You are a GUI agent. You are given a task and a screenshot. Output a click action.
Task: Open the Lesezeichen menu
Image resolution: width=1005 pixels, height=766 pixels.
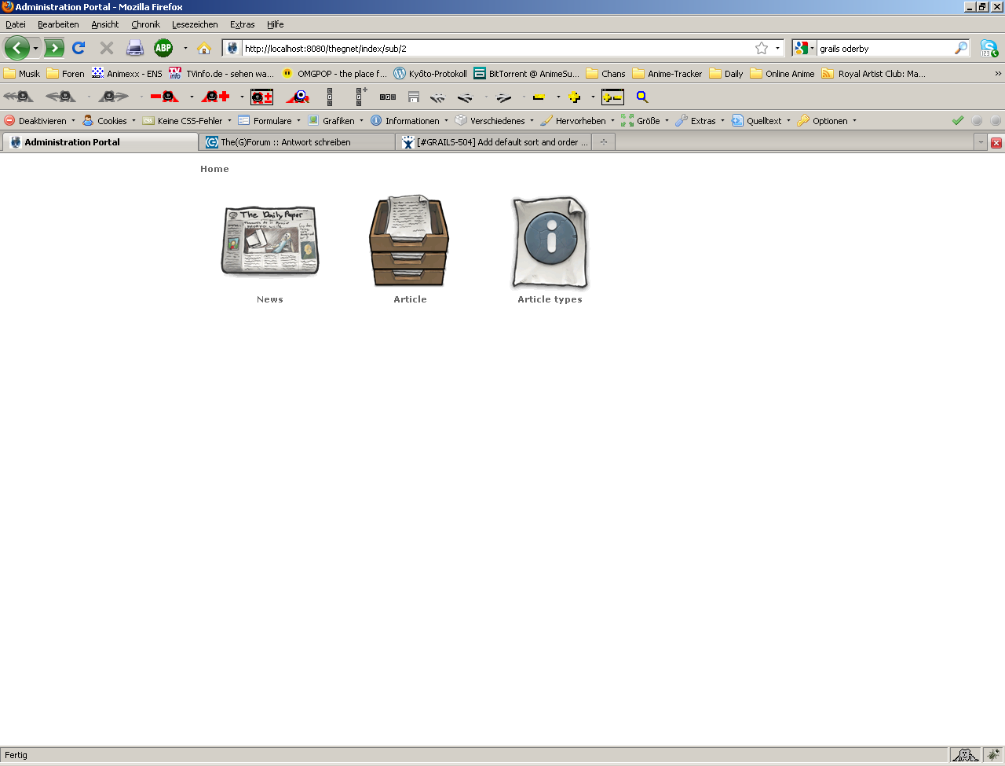click(x=195, y=24)
